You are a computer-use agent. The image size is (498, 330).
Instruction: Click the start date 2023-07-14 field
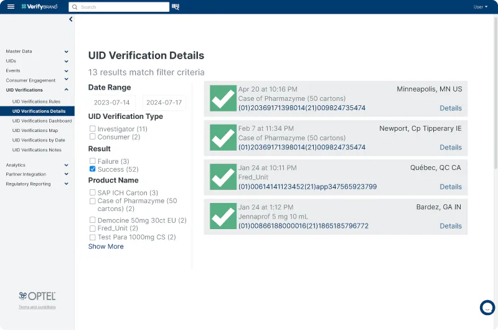(112, 103)
